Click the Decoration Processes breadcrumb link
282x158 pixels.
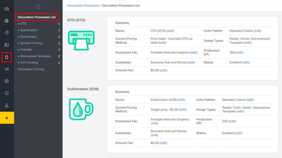(83, 5)
